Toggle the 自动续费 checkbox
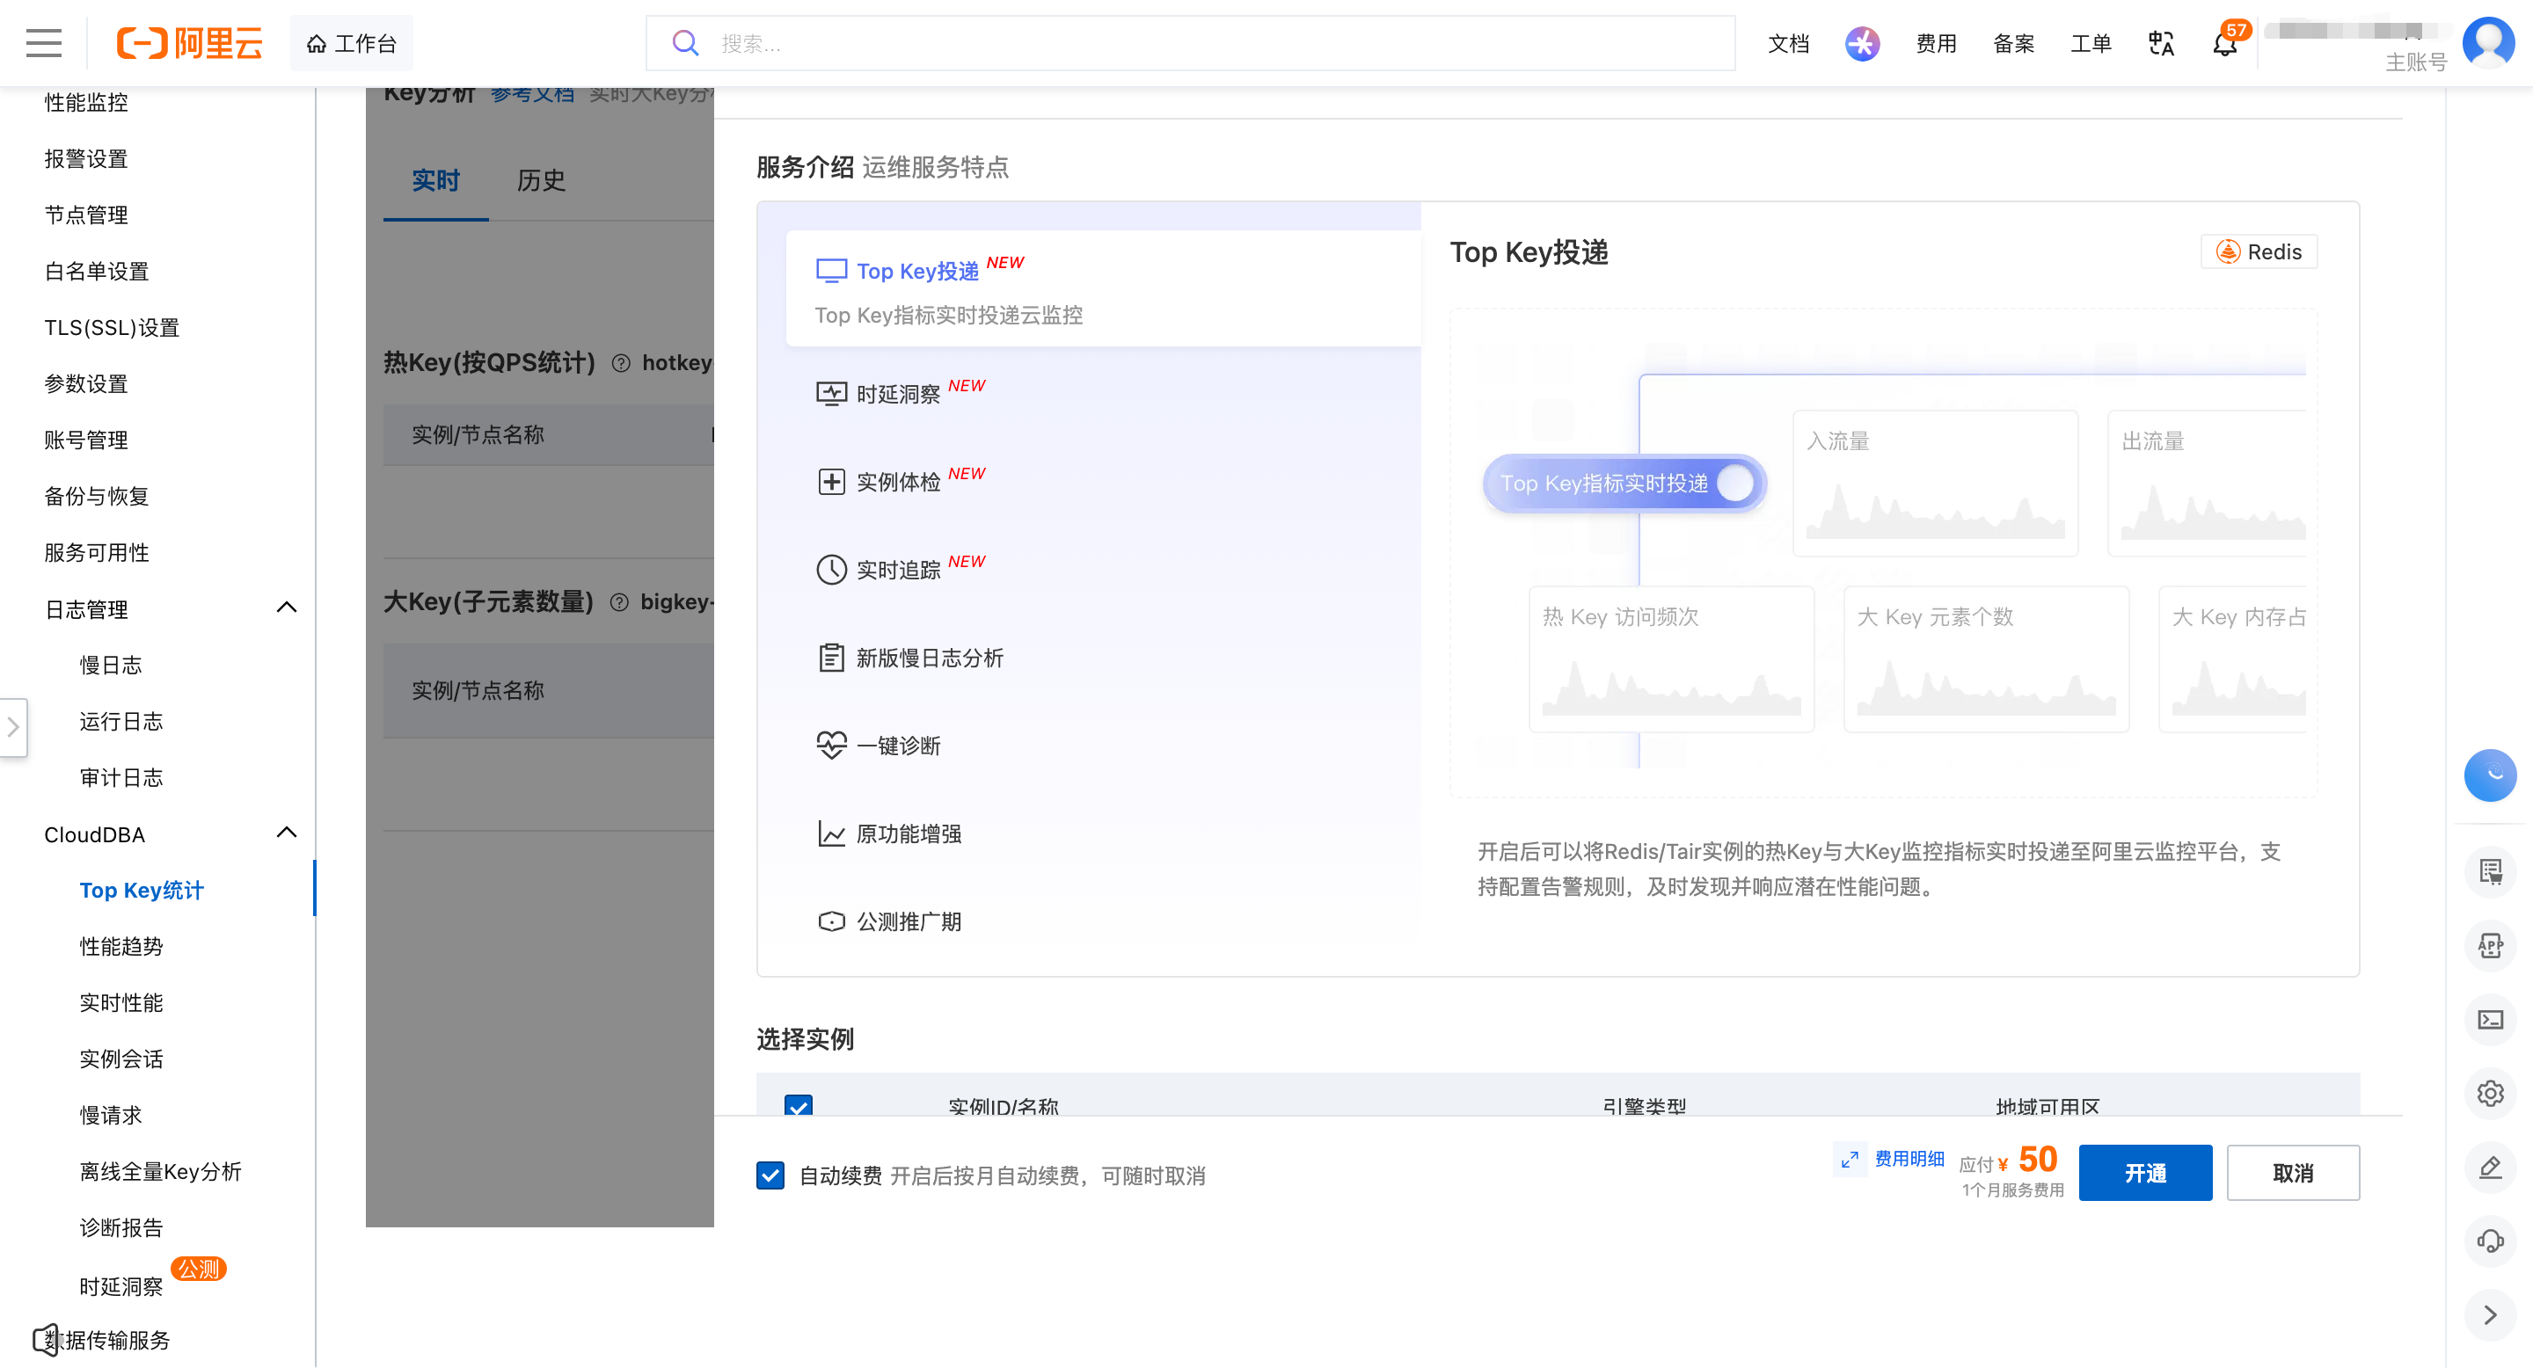Screen dimensions: 2533x1368 tap(770, 1175)
